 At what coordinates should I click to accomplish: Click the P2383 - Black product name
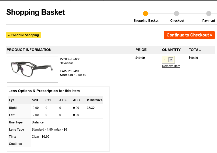coord(70,59)
